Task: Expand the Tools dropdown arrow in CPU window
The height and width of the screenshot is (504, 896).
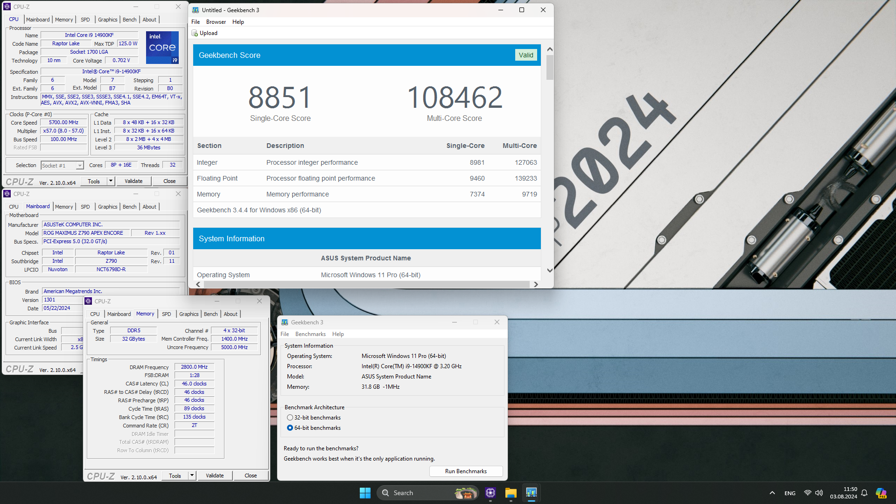Action: click(x=111, y=181)
